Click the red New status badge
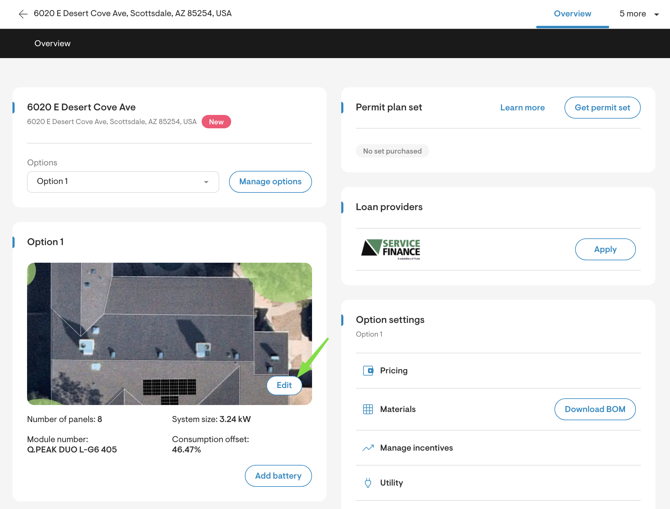 pyautogui.click(x=216, y=122)
